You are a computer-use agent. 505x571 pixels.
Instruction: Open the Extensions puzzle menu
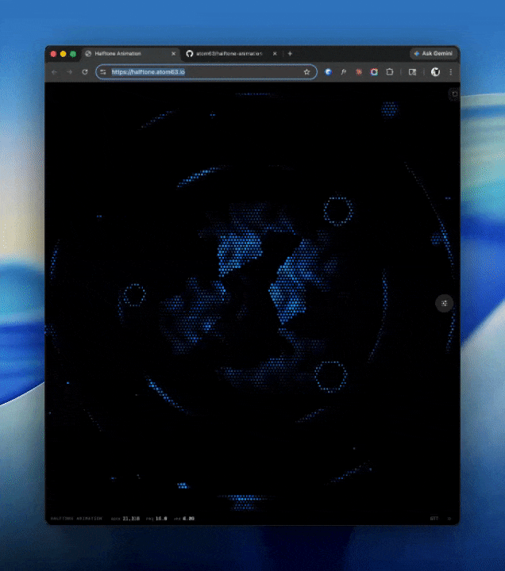pyautogui.click(x=390, y=72)
